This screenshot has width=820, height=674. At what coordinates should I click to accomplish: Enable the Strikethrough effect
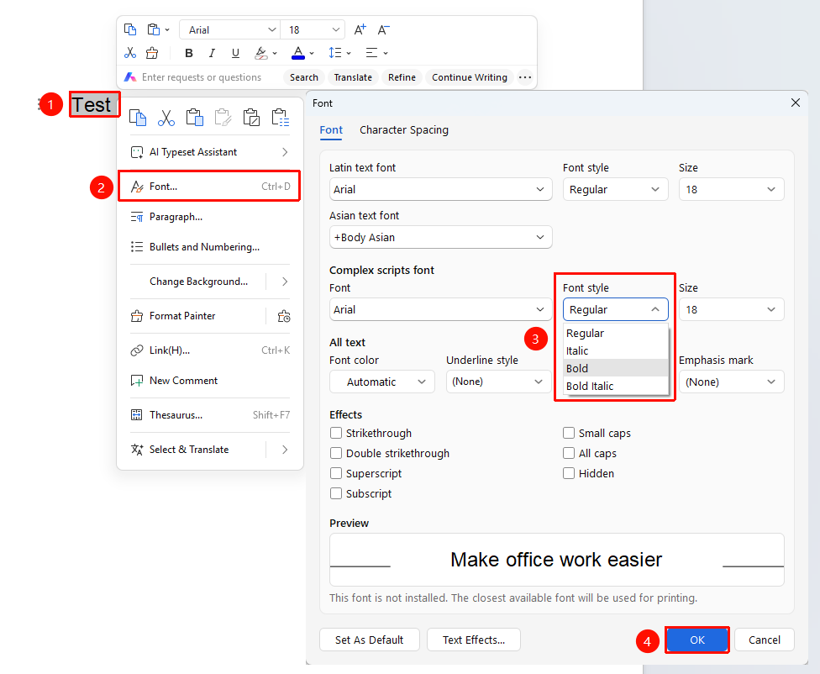pyautogui.click(x=336, y=434)
